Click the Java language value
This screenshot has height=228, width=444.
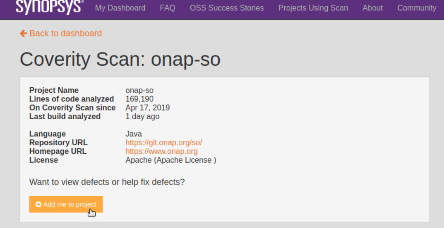(134, 134)
